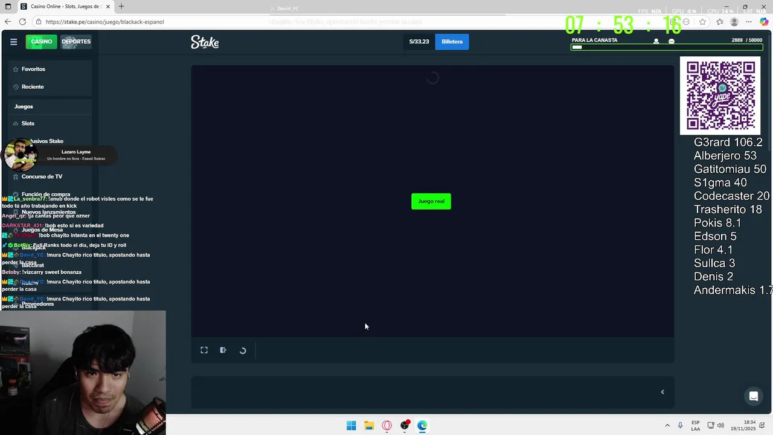The height and width of the screenshot is (435, 773).
Task: Click the Favoritos star icon
Action: (16, 69)
